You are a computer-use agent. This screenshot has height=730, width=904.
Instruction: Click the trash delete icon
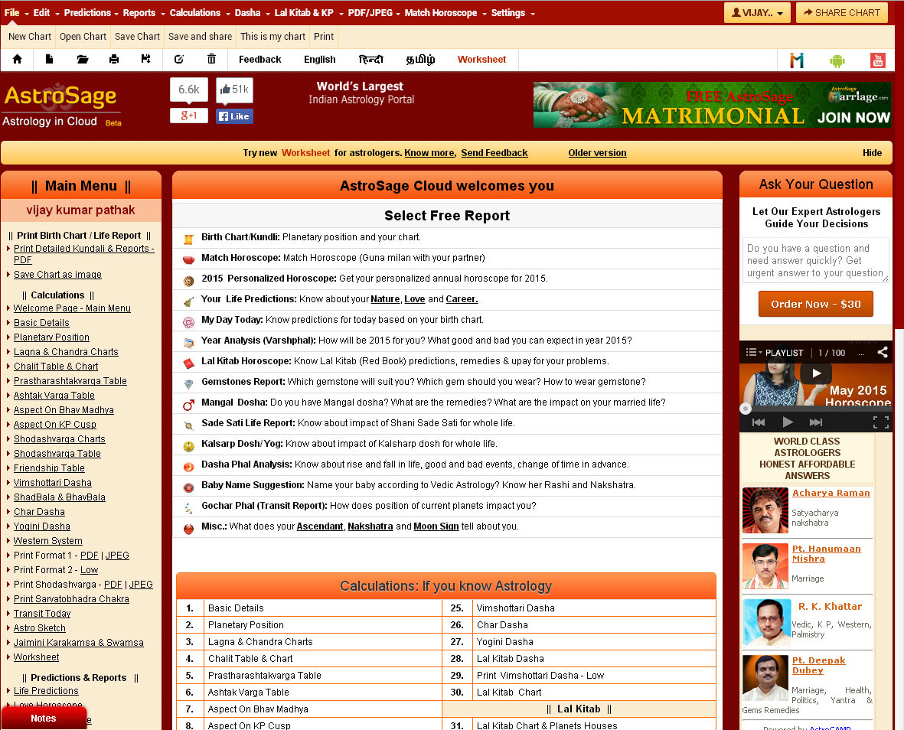click(211, 59)
